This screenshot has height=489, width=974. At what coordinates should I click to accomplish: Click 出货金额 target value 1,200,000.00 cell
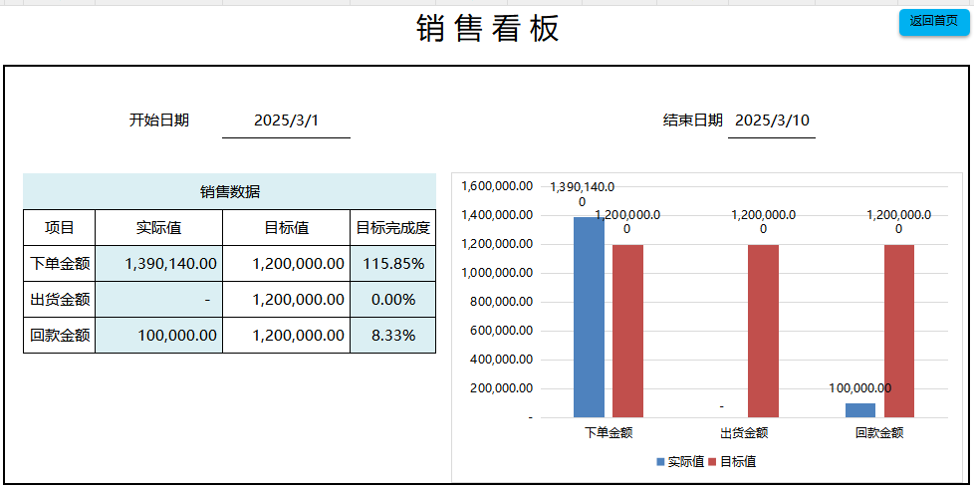(x=287, y=300)
